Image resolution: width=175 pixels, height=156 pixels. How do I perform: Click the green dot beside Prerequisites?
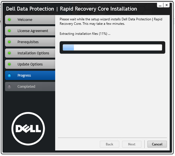(9, 42)
